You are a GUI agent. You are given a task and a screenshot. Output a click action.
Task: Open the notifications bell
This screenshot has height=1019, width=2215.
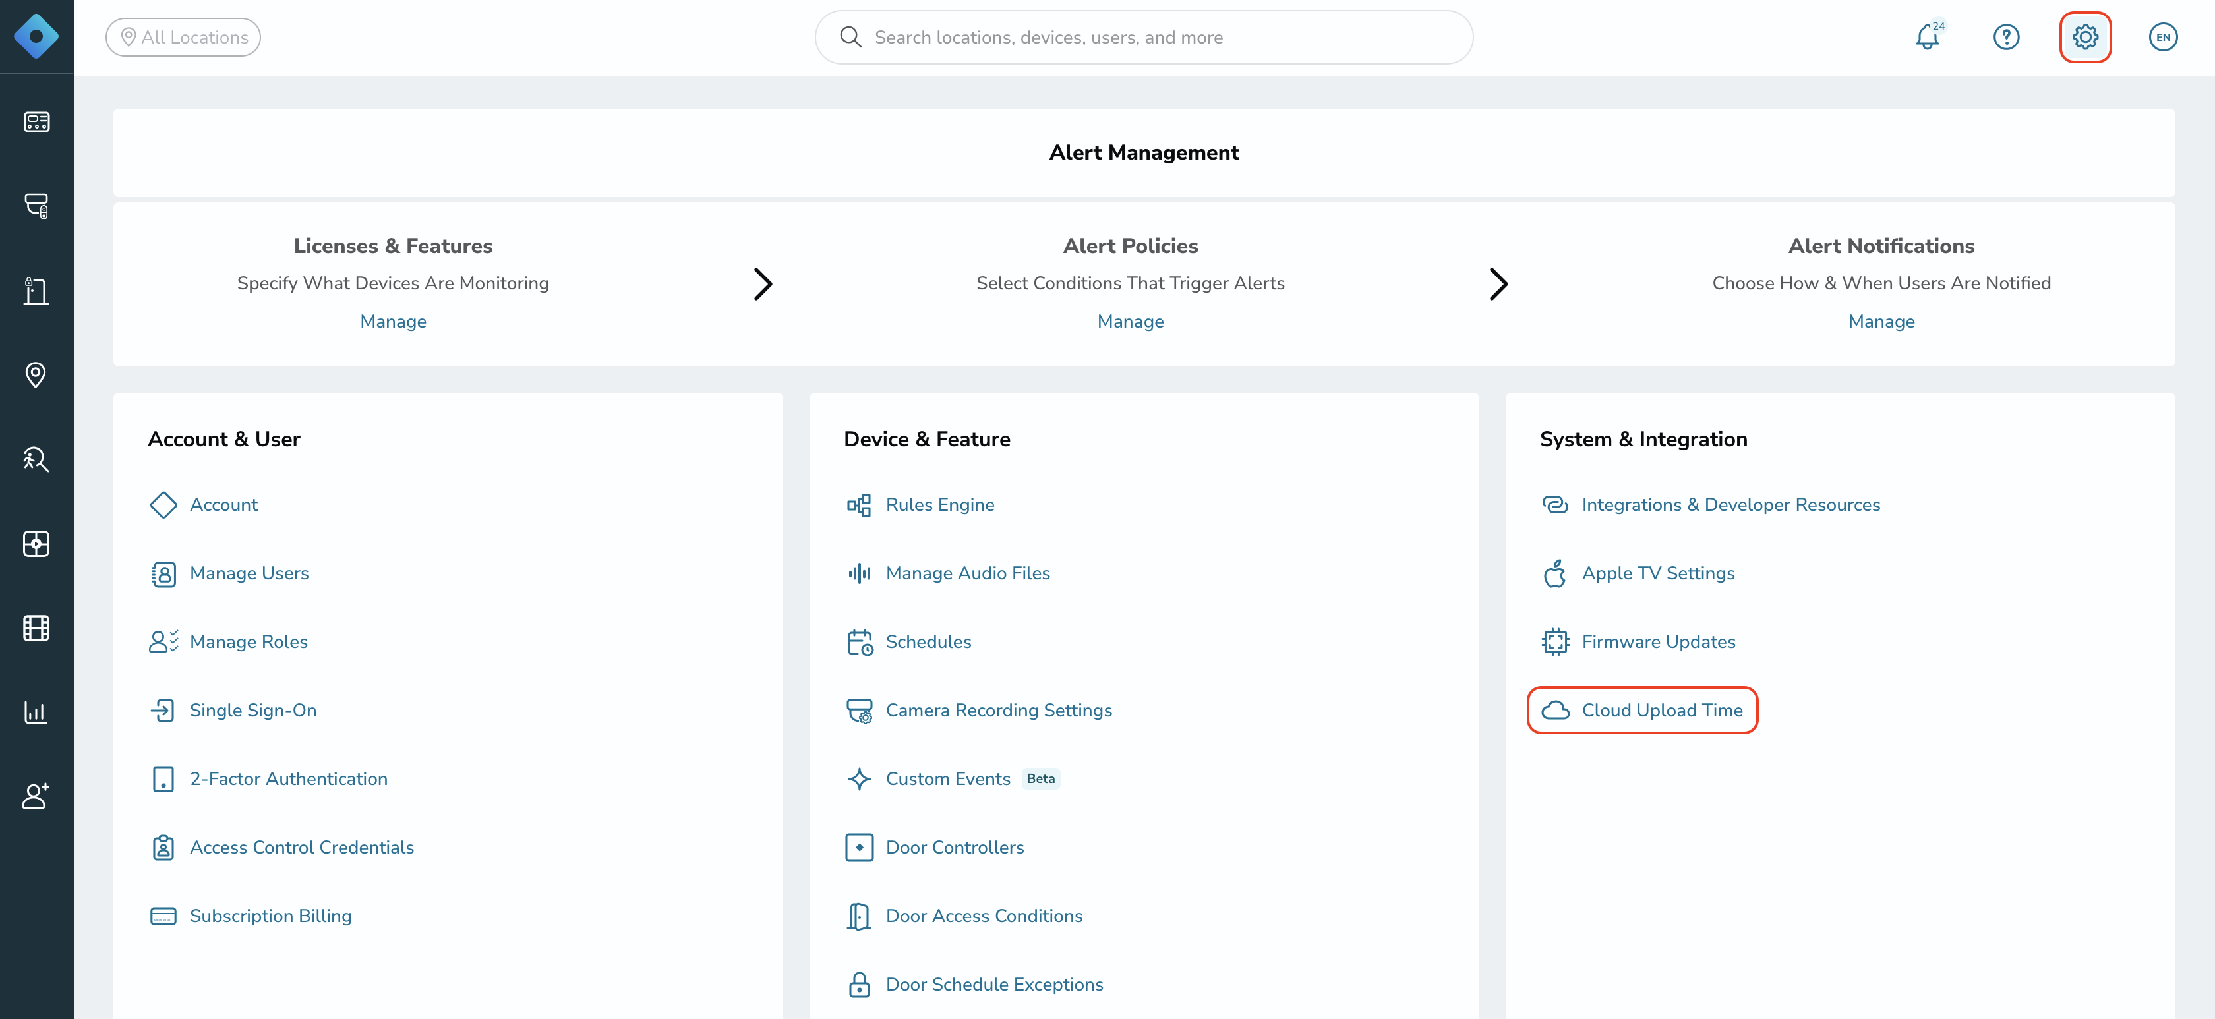coord(1928,37)
